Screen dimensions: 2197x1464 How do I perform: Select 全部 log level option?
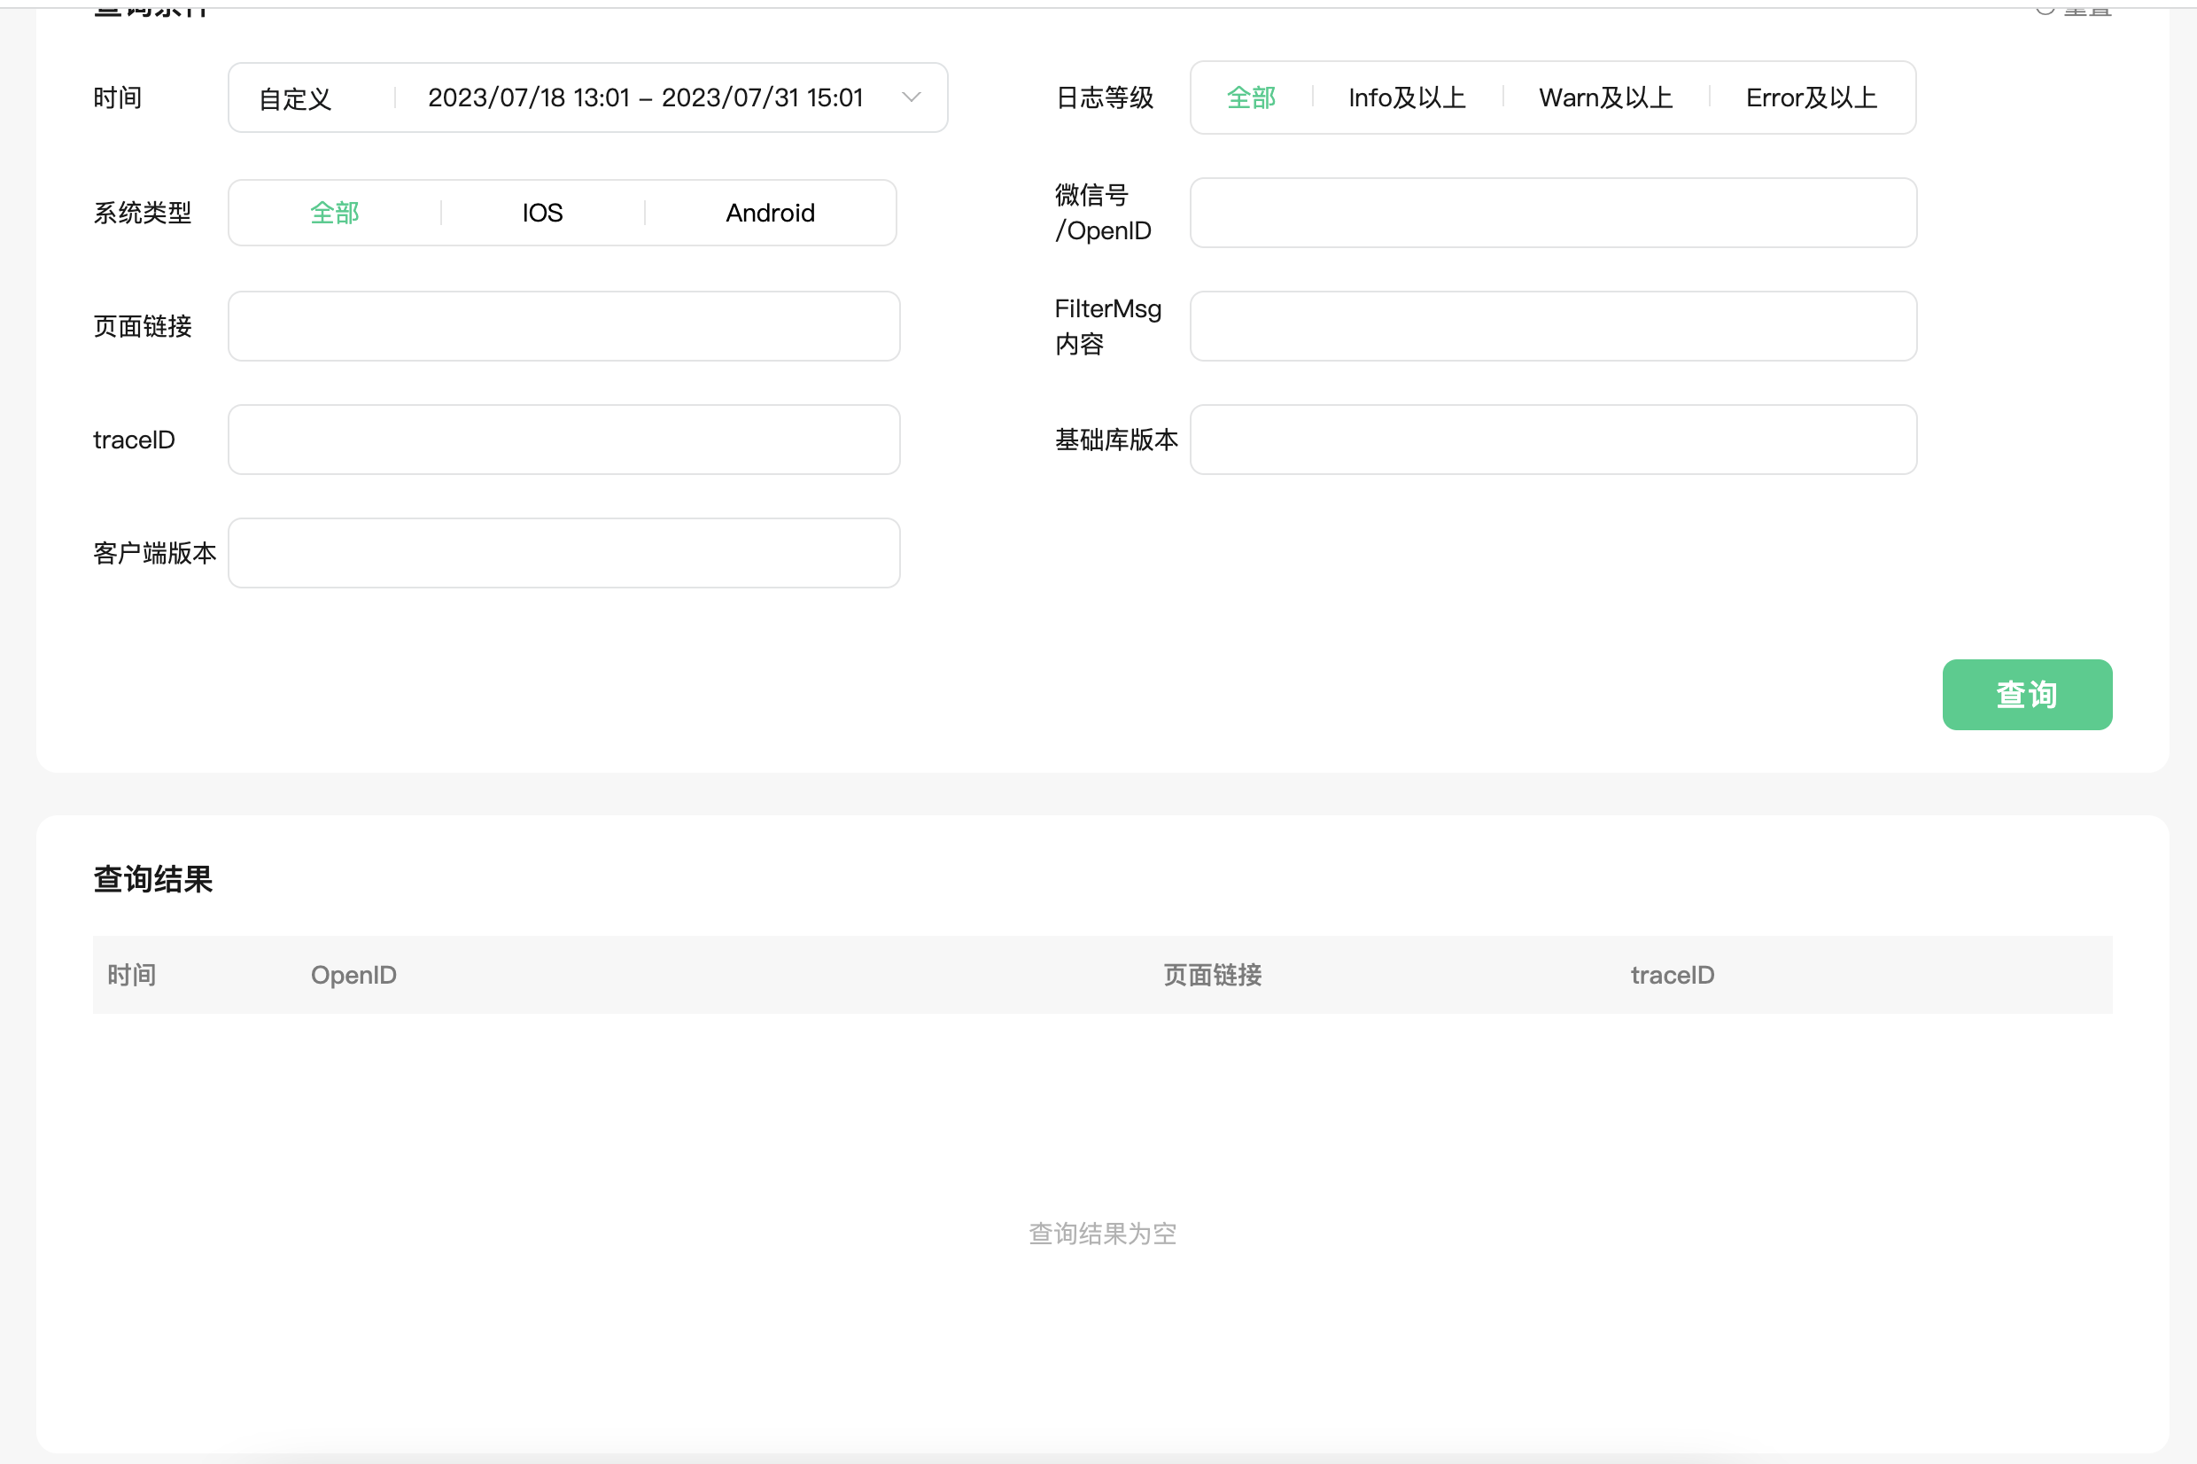1251,98
